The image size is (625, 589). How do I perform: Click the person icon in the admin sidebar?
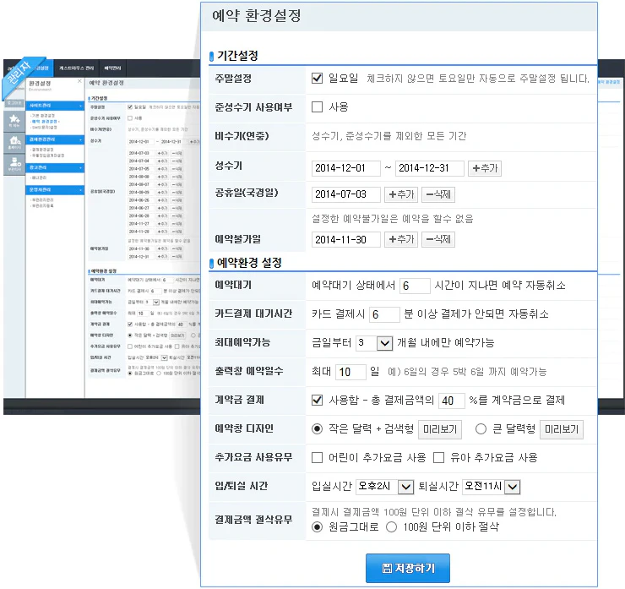pyautogui.click(x=14, y=164)
